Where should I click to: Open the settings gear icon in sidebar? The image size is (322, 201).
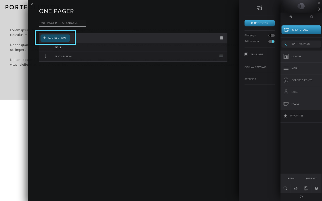[x=312, y=17]
